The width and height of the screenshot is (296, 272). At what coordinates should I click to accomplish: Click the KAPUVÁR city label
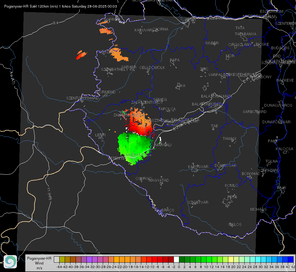tap(144, 30)
